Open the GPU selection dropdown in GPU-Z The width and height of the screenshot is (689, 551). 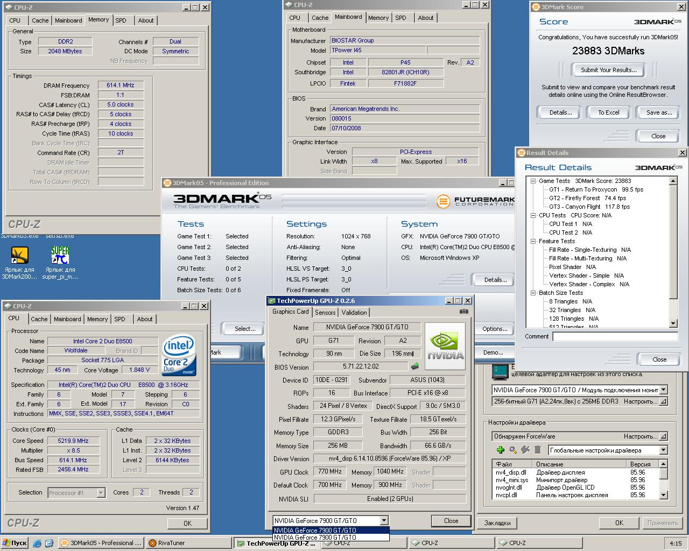coord(384,520)
